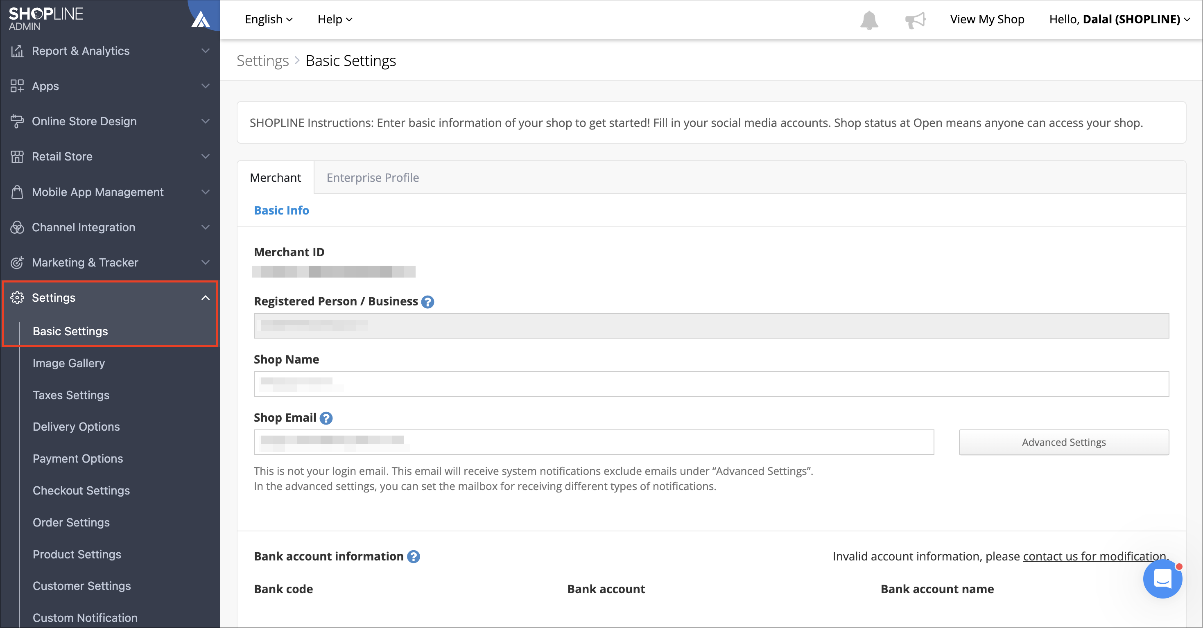Open the notifications bell

[869, 20]
